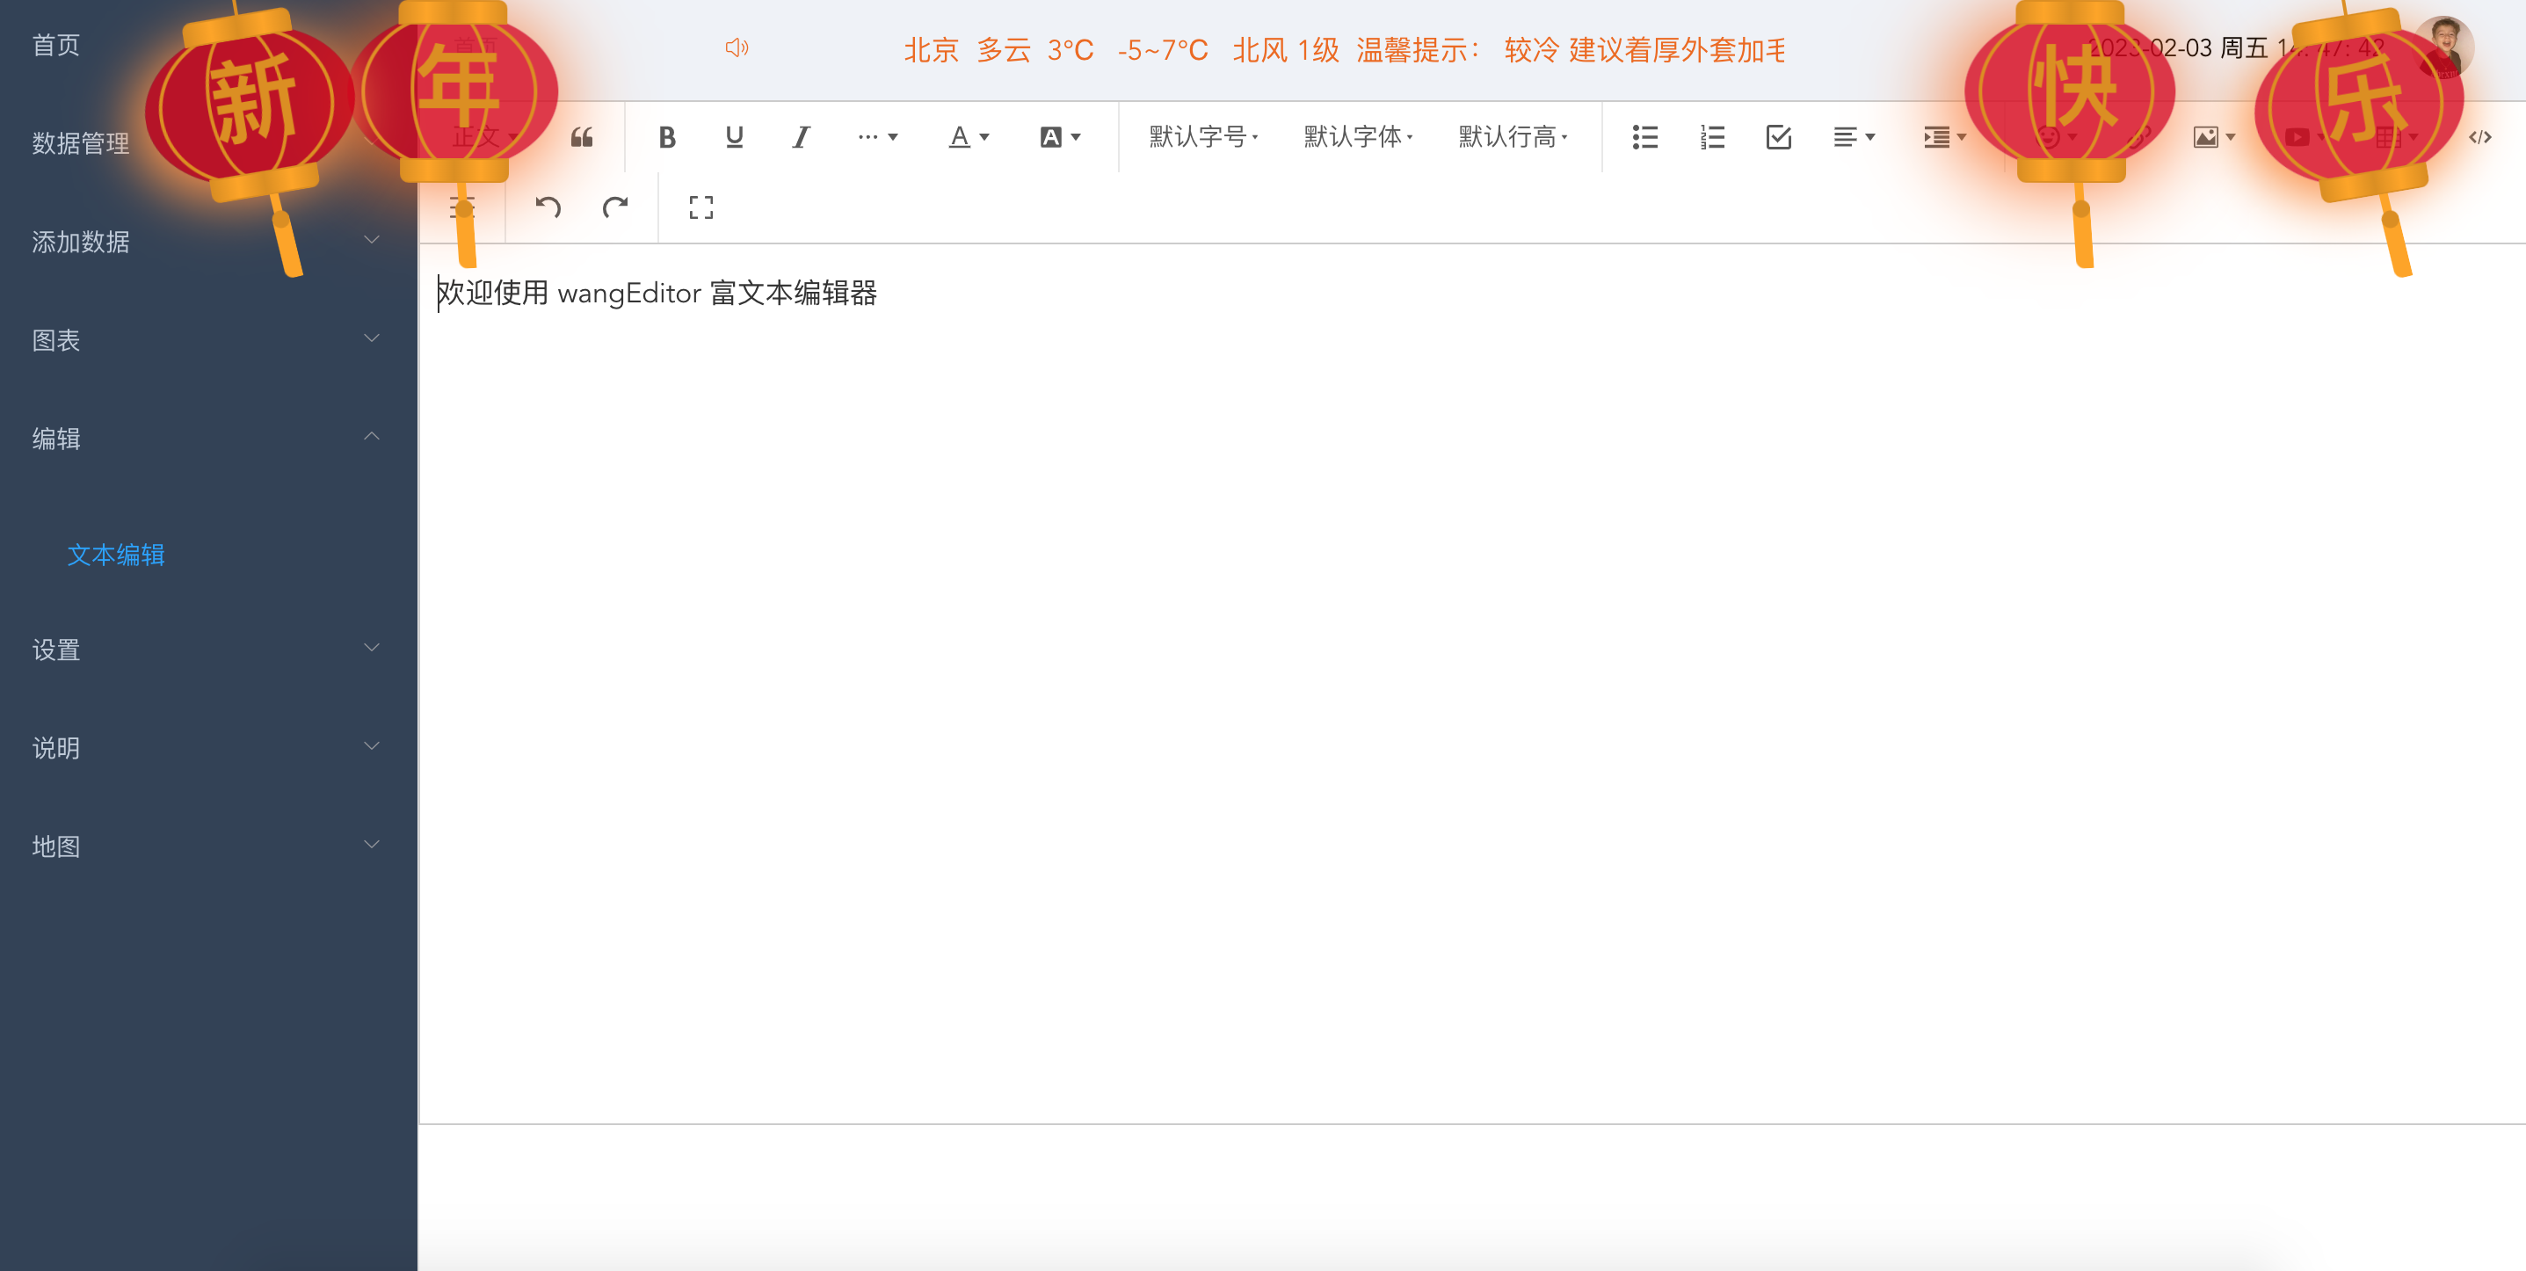Click the blockquote icon in toolbar
Image resolution: width=2526 pixels, height=1271 pixels.
[x=582, y=137]
